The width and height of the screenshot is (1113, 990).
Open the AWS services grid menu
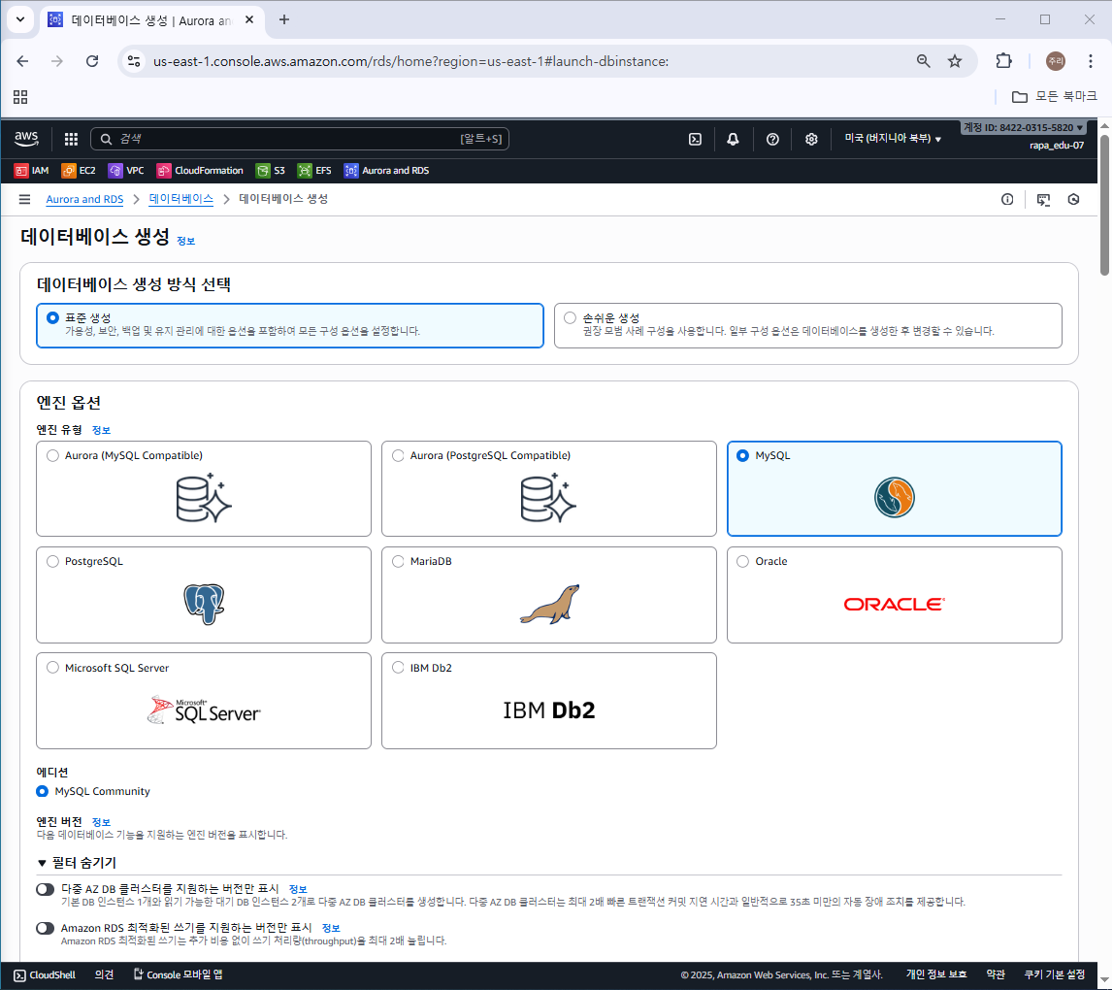tap(71, 139)
